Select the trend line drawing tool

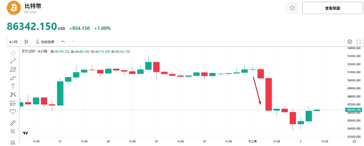click(x=13, y=61)
